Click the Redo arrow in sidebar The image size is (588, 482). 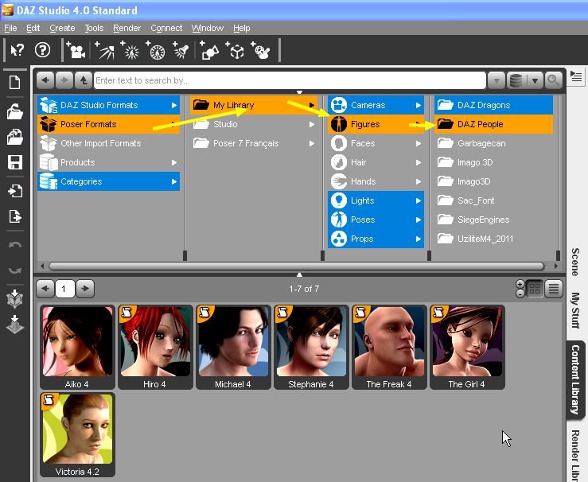14,270
